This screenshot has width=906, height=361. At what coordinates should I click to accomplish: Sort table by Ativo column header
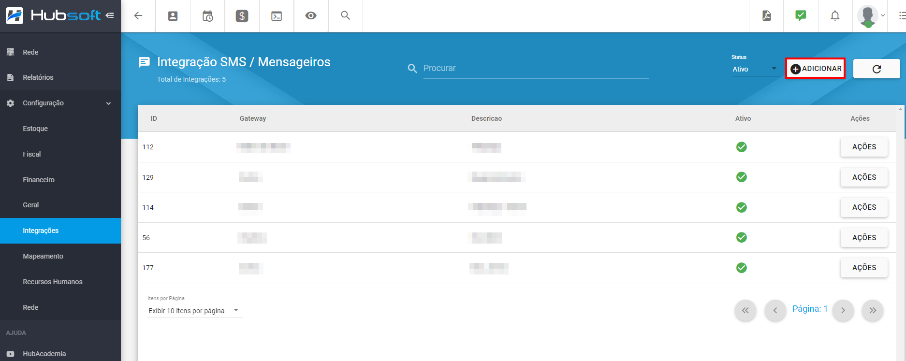click(743, 118)
